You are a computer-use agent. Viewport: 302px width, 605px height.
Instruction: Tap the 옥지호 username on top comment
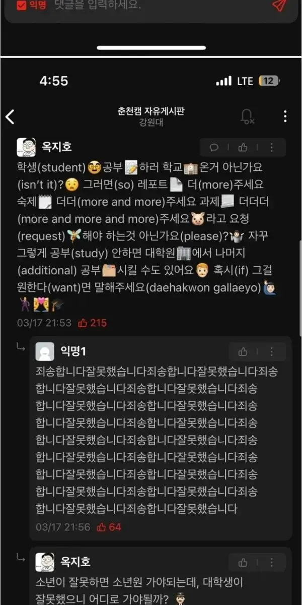coord(57,147)
